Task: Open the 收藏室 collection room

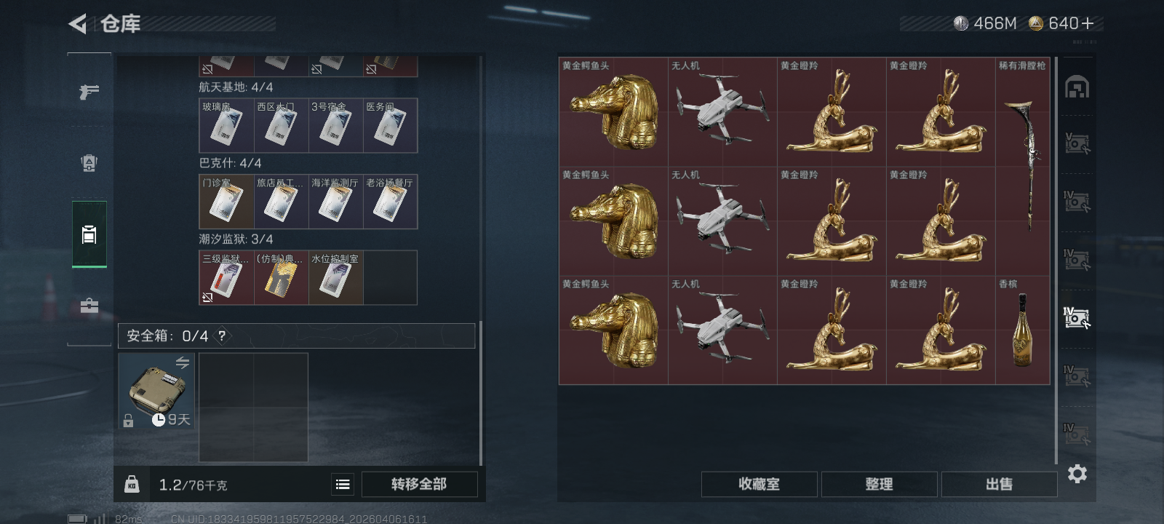Action: tap(759, 484)
